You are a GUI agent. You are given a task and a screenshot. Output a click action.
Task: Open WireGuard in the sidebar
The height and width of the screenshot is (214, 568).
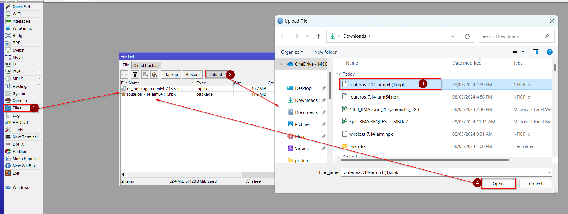click(22, 28)
